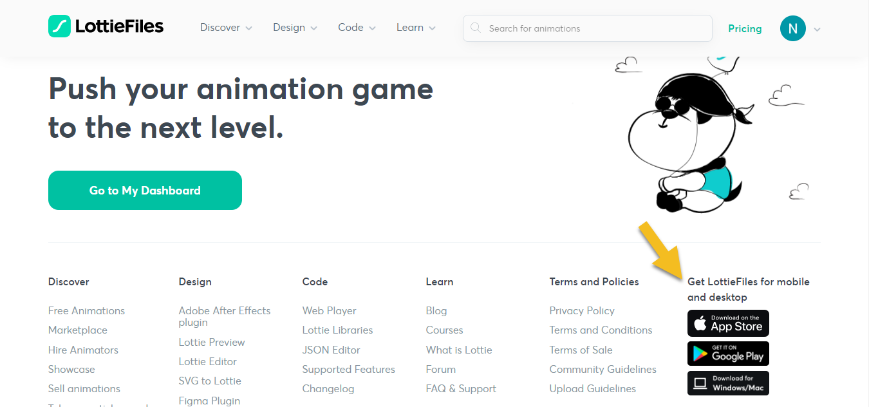
Task: Visit the Blog link
Action: [x=436, y=310]
